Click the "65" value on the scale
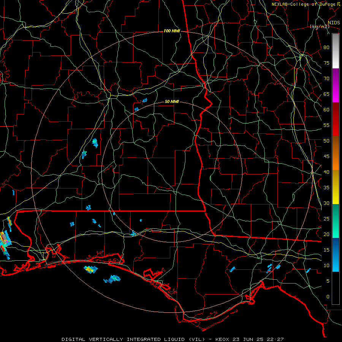The height and width of the screenshot is (342, 342). tap(326, 94)
